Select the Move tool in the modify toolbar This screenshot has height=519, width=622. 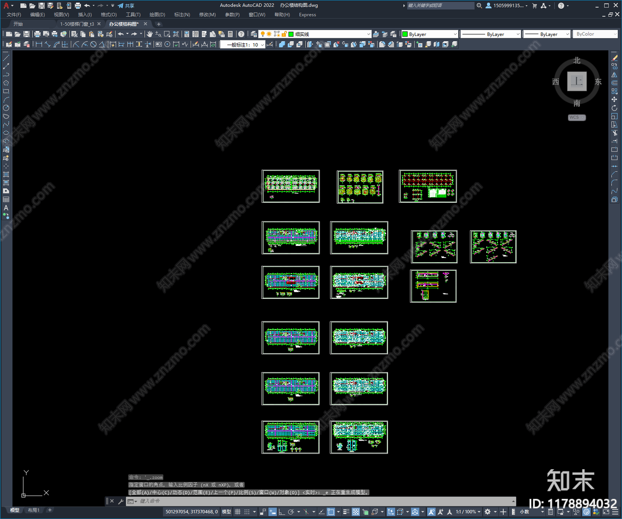coord(615,100)
